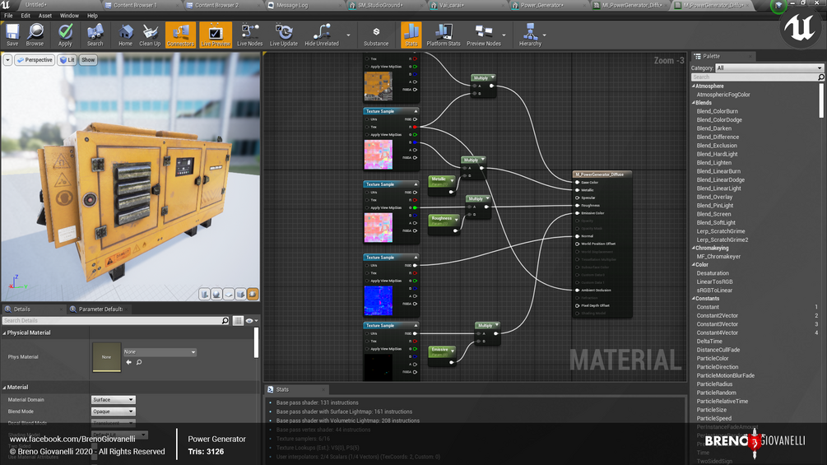This screenshot has width=827, height=465.
Task: Click the Phys Material None thumbnail
Action: 106,357
